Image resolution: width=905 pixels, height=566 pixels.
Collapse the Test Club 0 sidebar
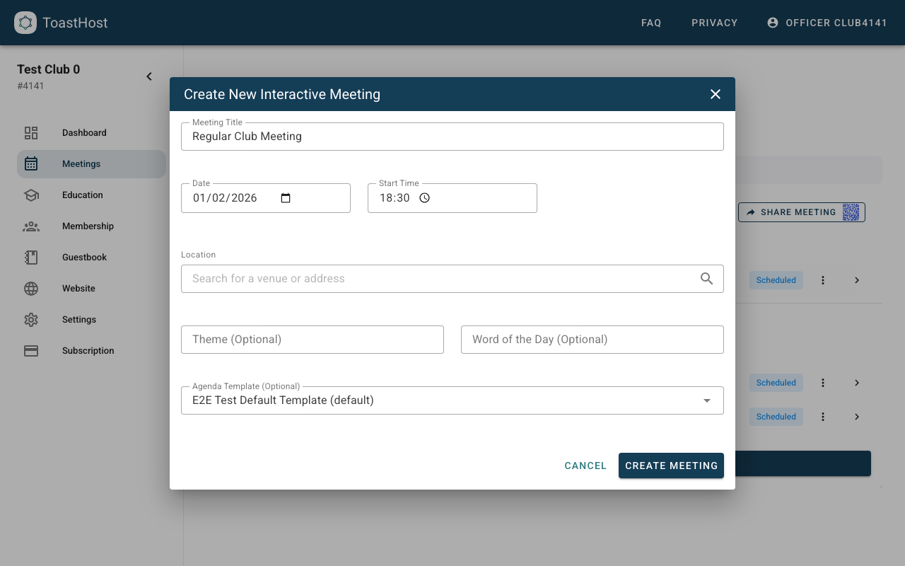tap(148, 76)
